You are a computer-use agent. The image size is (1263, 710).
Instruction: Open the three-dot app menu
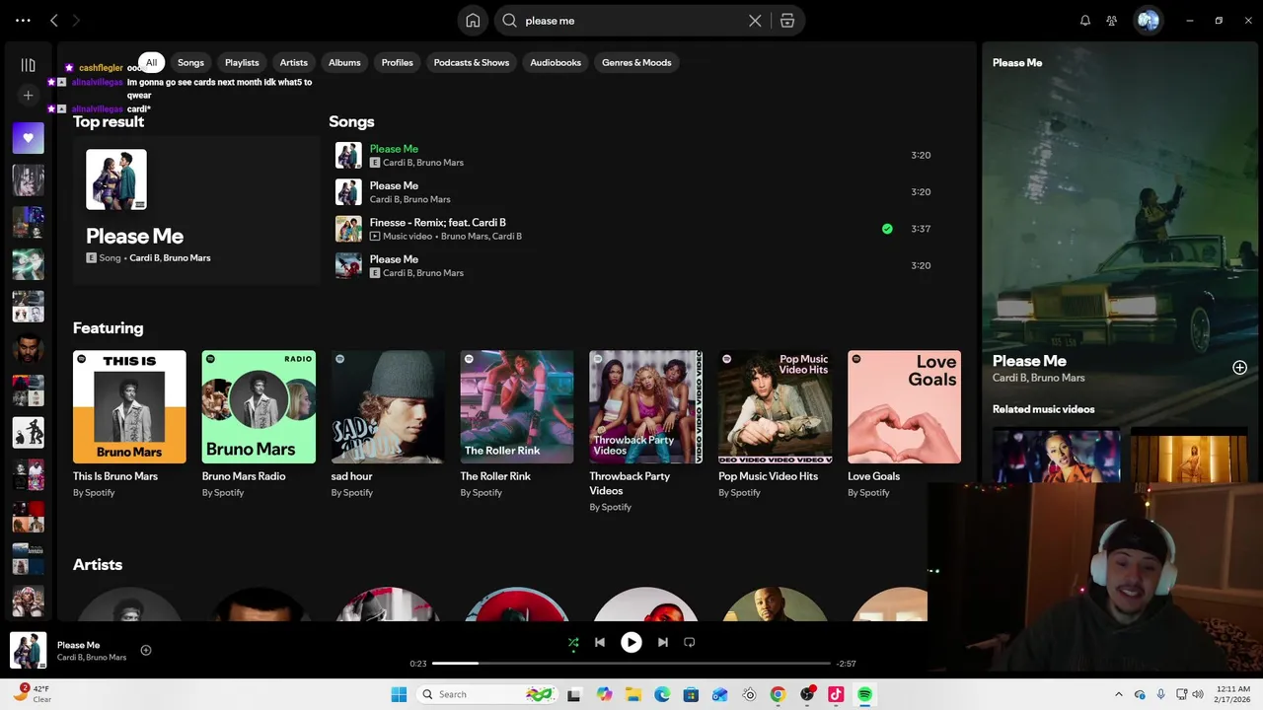pyautogui.click(x=23, y=20)
